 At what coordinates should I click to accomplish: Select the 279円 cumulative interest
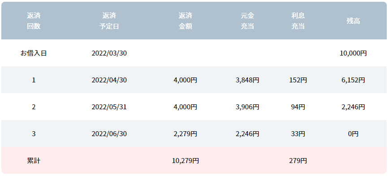(298, 161)
